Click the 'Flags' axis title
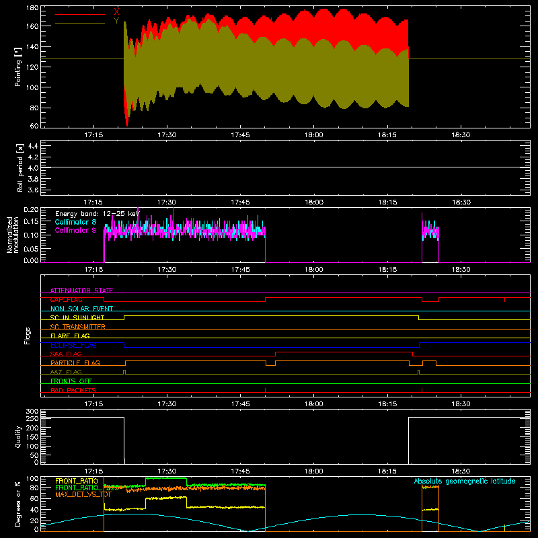Screen dimensions: 538x538 (x=27, y=336)
